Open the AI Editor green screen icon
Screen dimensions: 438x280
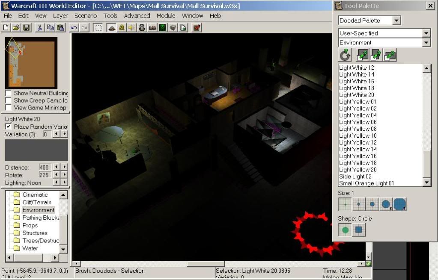click(163, 28)
